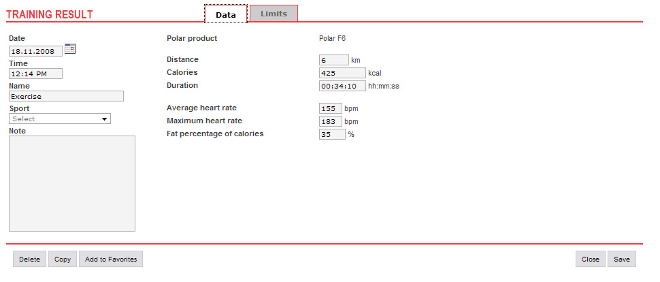Click the hh:mm:ss format hint
Image resolution: width=660 pixels, height=282 pixels.
[384, 87]
